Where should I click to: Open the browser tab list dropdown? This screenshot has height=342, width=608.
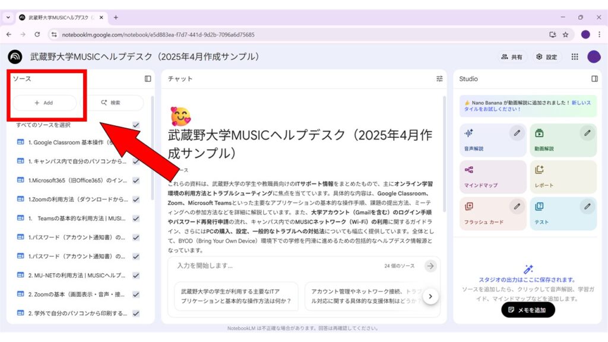[x=8, y=17]
